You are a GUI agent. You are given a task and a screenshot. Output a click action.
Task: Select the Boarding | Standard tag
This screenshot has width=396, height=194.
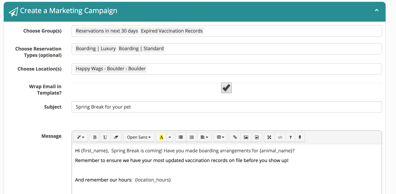141,48
